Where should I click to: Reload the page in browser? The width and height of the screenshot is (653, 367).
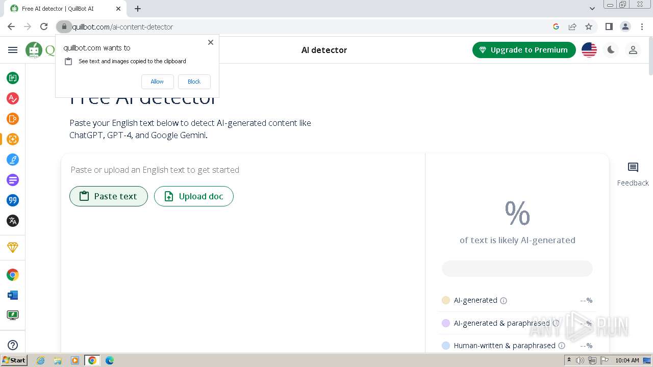[44, 27]
